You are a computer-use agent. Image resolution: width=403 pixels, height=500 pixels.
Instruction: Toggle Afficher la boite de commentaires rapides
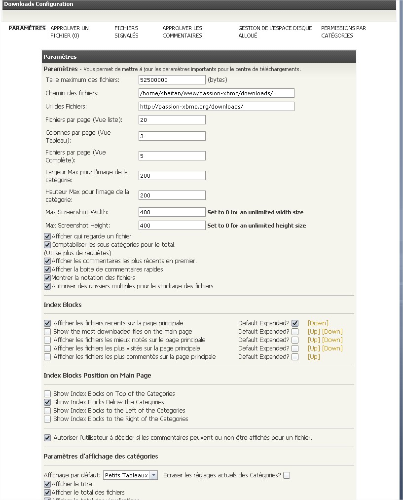[47, 269]
